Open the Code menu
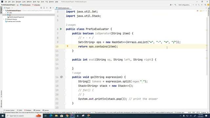Image resolution: width=210 pixels, height=118 pixels. click(x=24, y=2)
